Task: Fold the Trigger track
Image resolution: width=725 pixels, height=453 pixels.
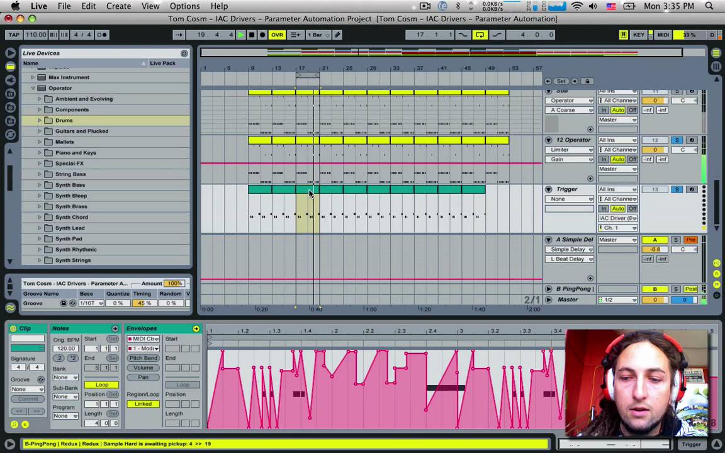Action: 548,189
